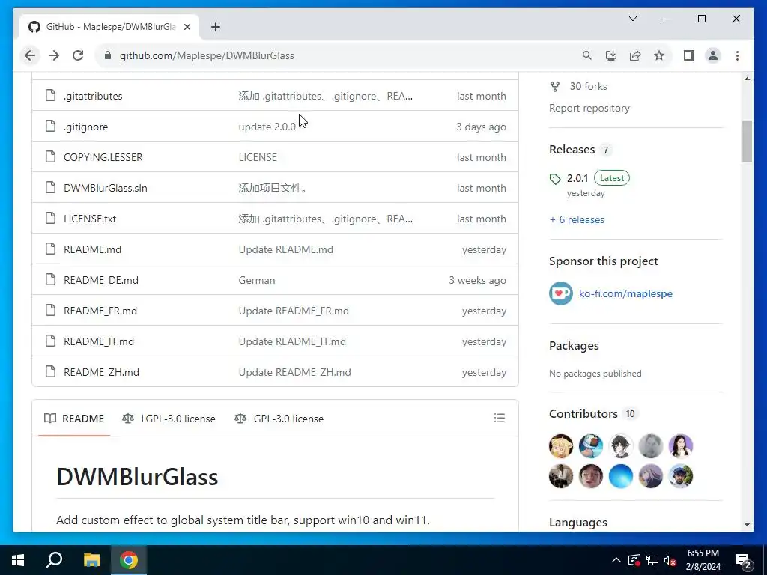The height and width of the screenshot is (575, 767).
Task: Click the page vertical scrollbar thumb
Action: 747,142
